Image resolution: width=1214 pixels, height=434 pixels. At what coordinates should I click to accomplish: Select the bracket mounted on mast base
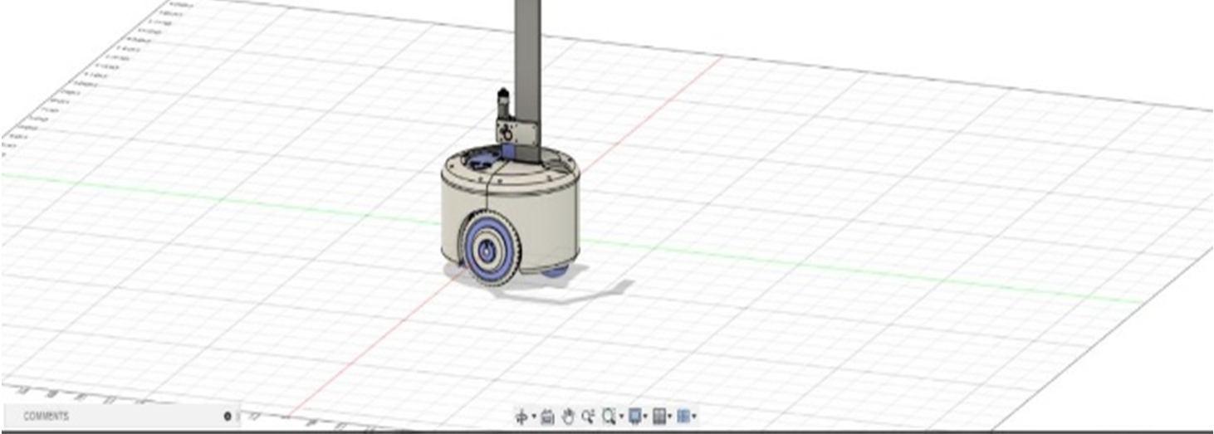click(x=518, y=130)
